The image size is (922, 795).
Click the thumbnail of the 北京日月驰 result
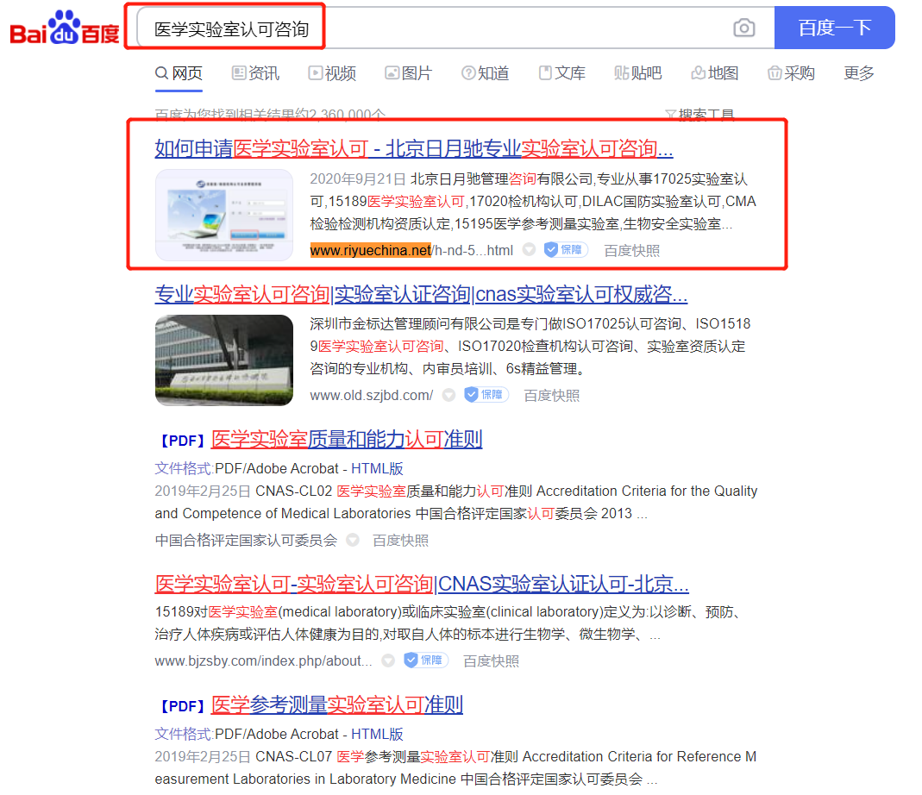[224, 215]
